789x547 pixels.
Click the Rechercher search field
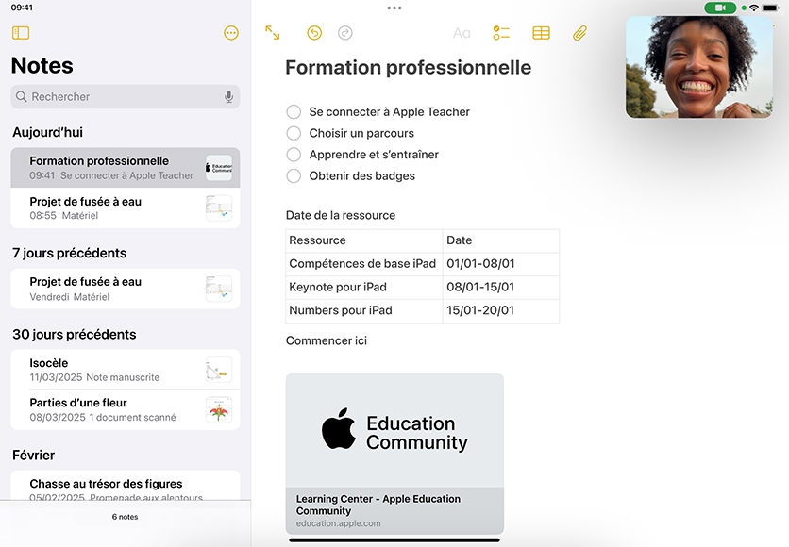(126, 96)
